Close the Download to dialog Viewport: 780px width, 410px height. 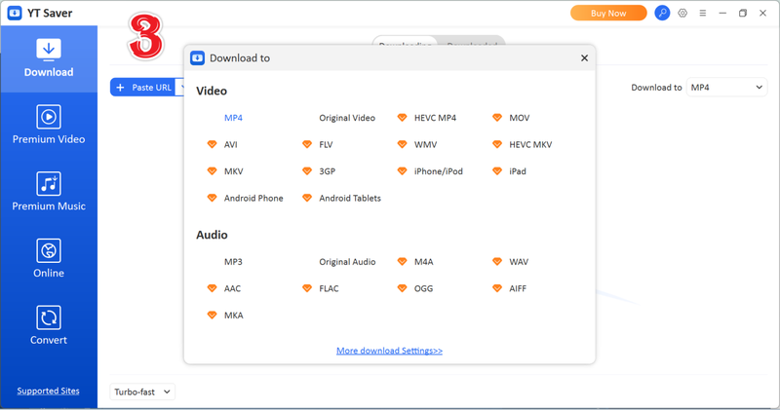[584, 58]
